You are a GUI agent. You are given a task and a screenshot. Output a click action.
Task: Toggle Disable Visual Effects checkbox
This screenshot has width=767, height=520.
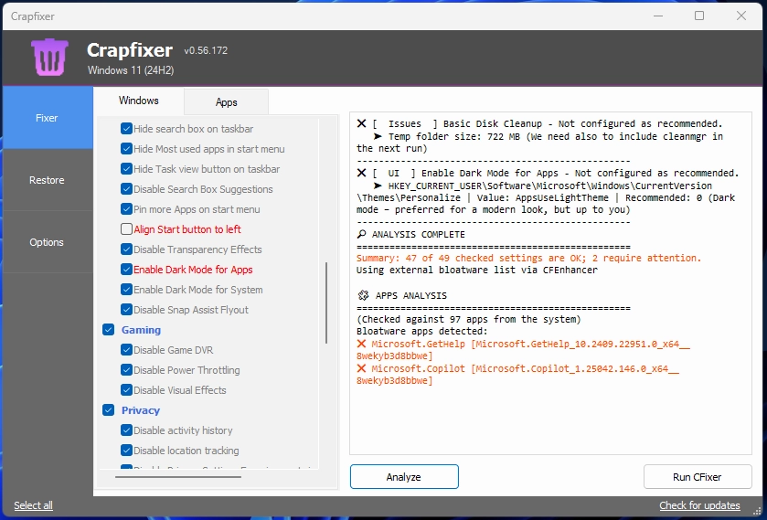pyautogui.click(x=126, y=390)
